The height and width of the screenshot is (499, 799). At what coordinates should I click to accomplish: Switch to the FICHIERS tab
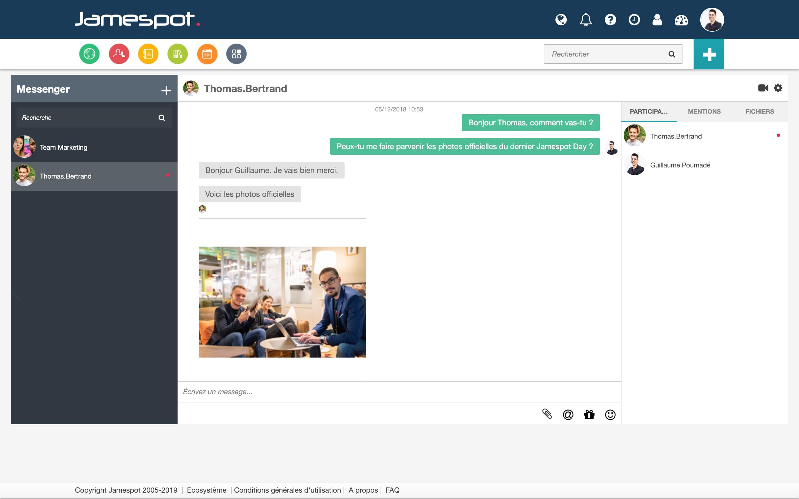point(759,111)
